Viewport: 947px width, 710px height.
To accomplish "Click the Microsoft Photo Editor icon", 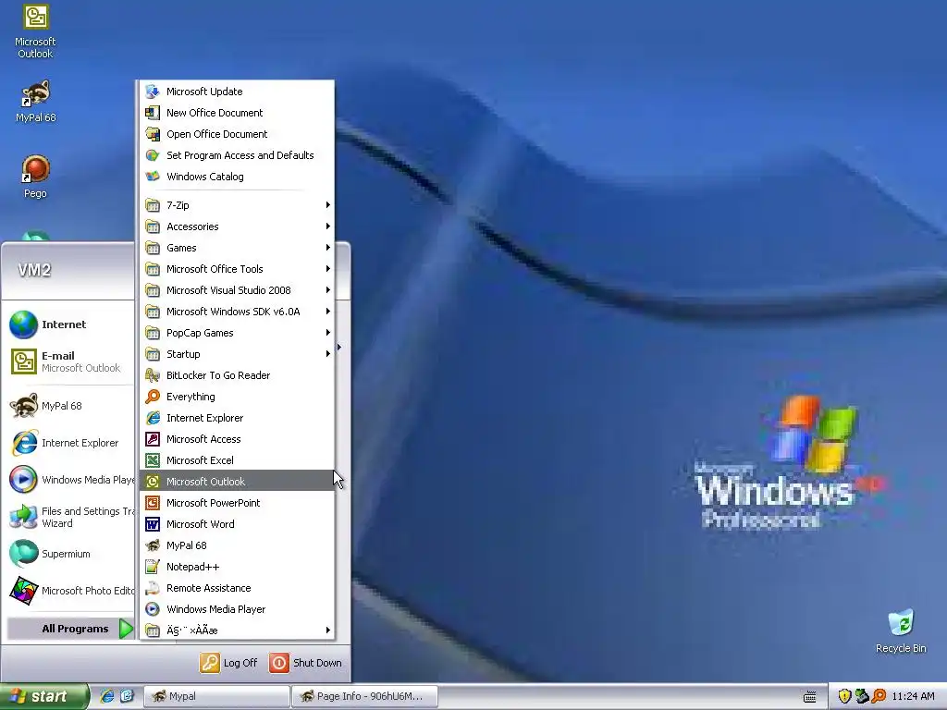I will 23,591.
